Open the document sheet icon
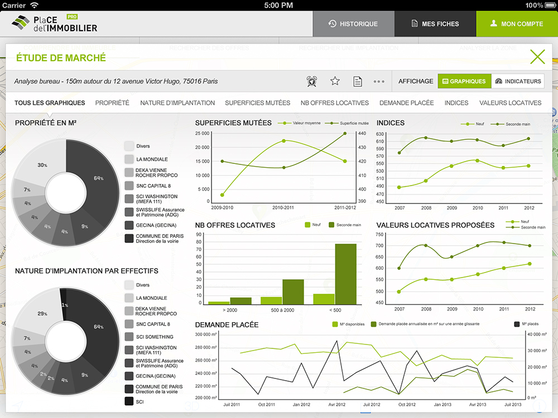558x418 pixels. tap(358, 81)
